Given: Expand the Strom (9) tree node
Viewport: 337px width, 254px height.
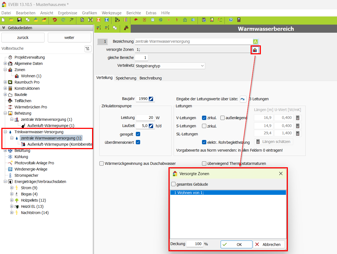Looking at the screenshot, I should tap(12, 188).
